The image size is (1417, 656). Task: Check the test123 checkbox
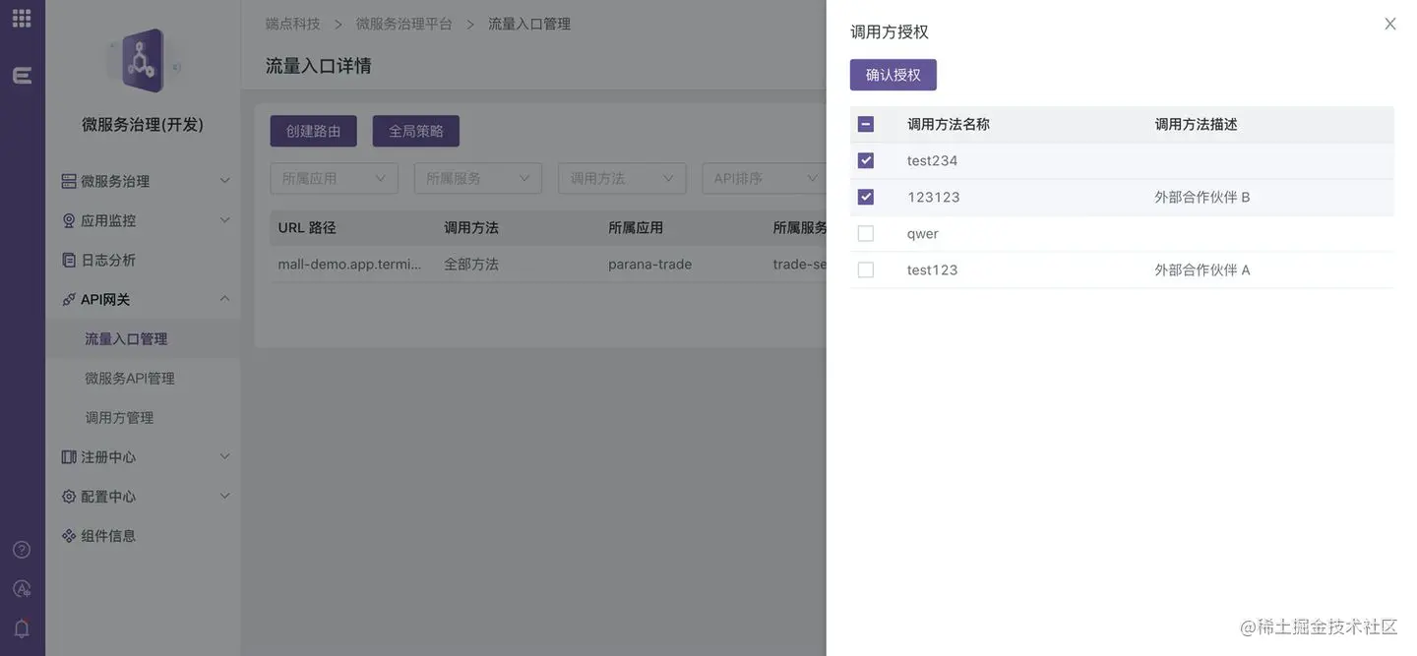tap(866, 269)
